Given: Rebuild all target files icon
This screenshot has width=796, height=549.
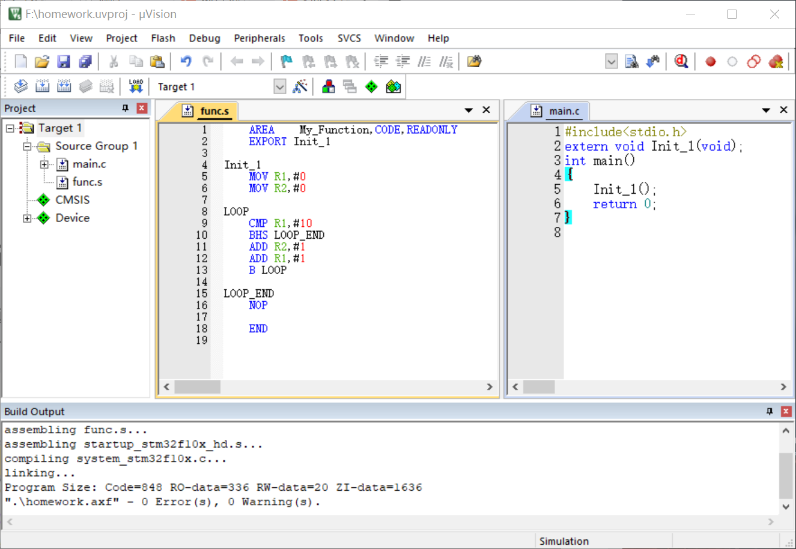Looking at the screenshot, I should (64, 86).
